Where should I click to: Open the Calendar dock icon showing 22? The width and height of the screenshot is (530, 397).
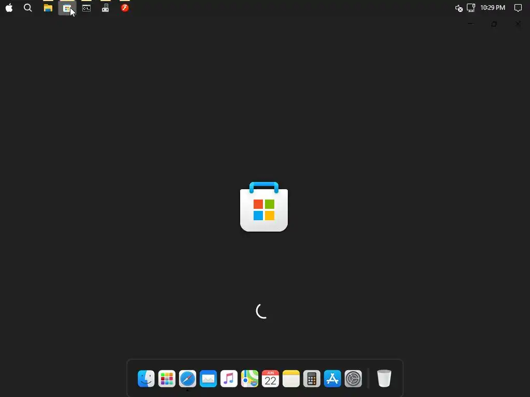[x=270, y=378]
